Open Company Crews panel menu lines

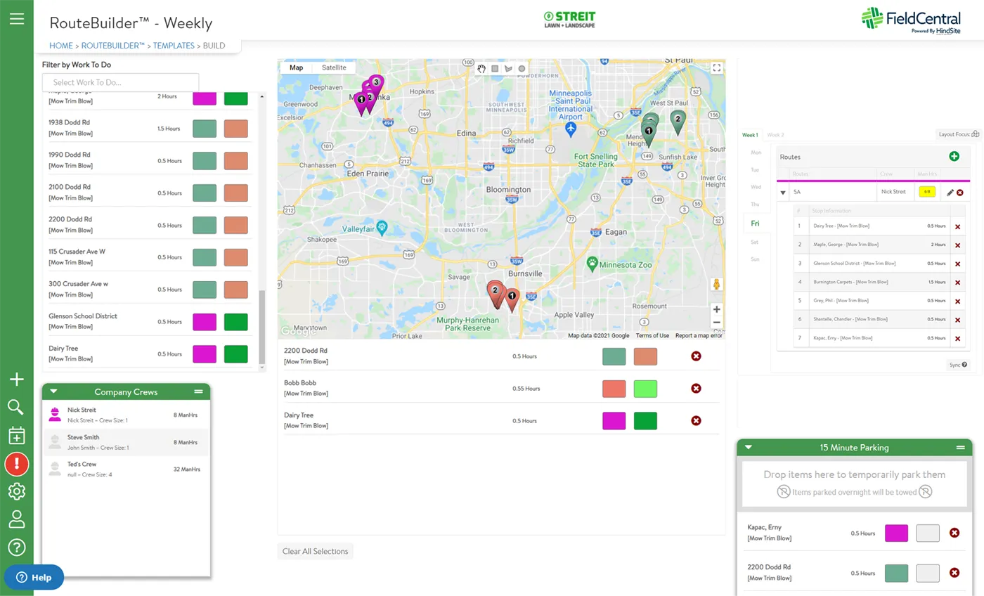coord(198,391)
